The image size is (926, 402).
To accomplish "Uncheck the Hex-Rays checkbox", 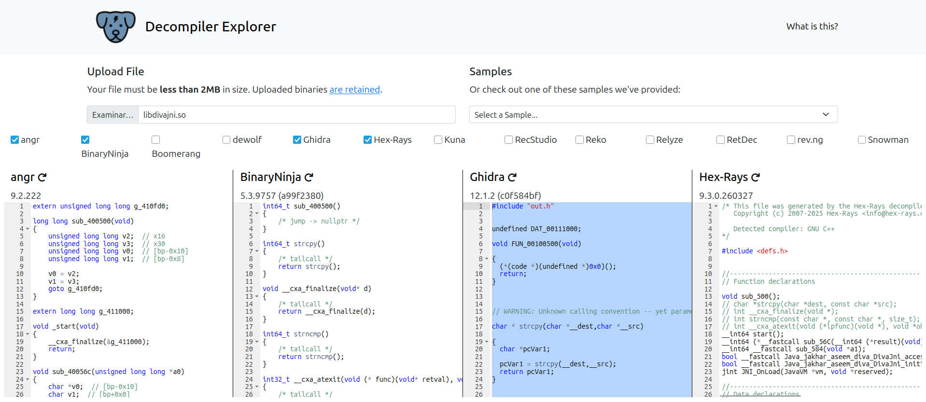I will point(367,140).
